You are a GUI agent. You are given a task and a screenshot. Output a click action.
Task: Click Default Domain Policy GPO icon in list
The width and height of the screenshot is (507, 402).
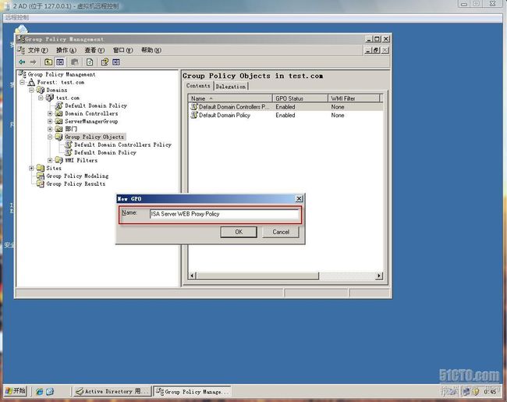point(194,115)
